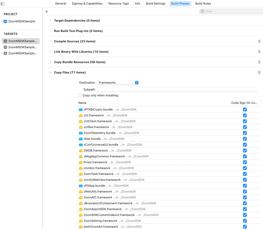Switch to Signing & Capabilities tab
Viewport: 263px width, 229px height.
click(87, 3)
